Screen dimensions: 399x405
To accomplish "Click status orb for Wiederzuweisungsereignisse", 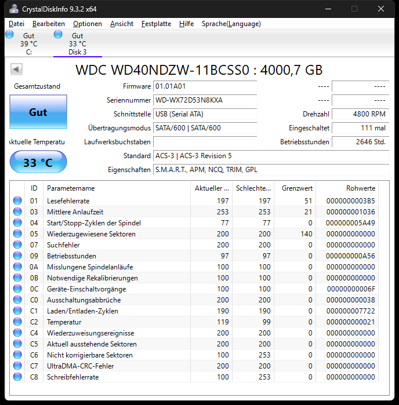I will (17, 333).
